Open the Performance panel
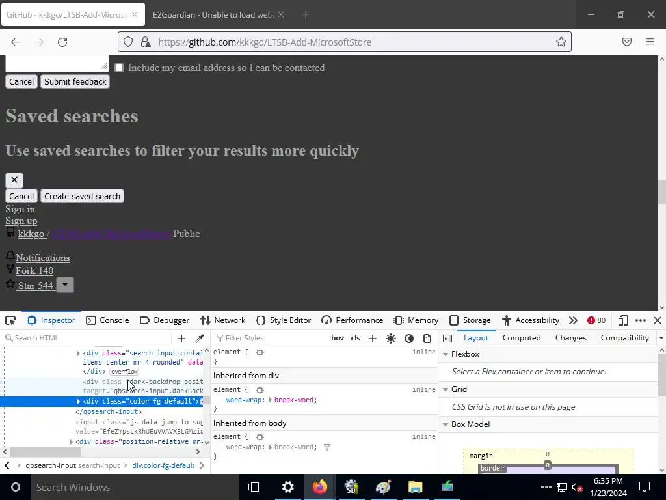Image resolution: width=666 pixels, height=500 pixels. tap(352, 320)
